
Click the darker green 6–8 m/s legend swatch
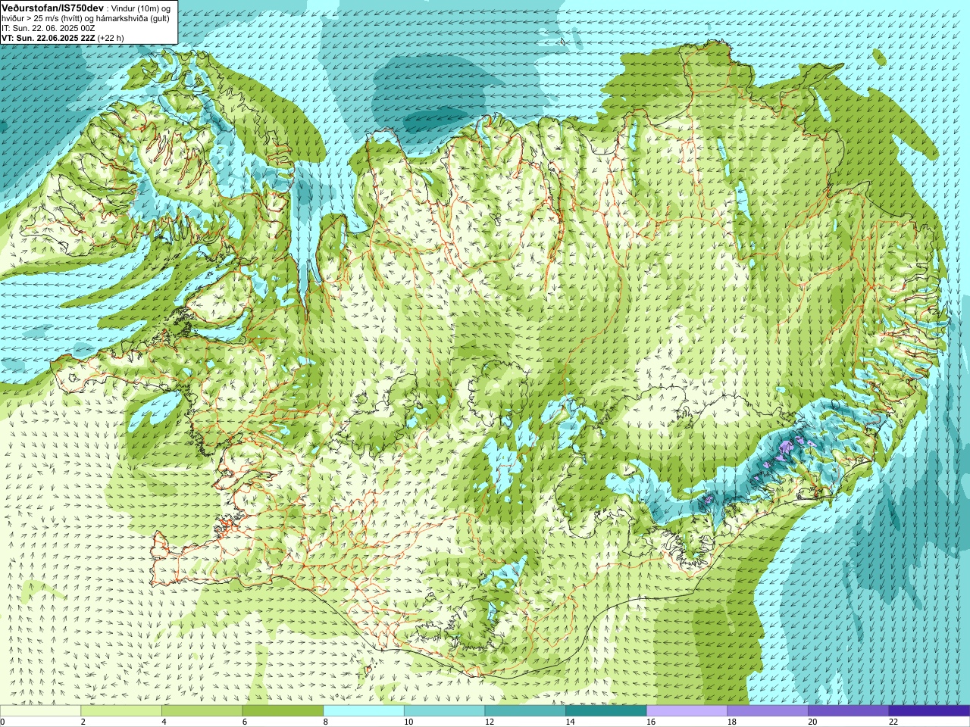[283, 711]
